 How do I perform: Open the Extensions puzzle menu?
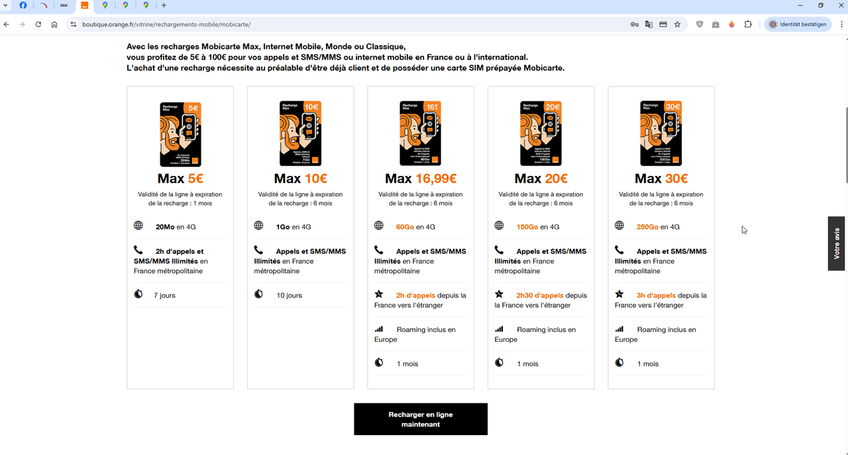(748, 24)
